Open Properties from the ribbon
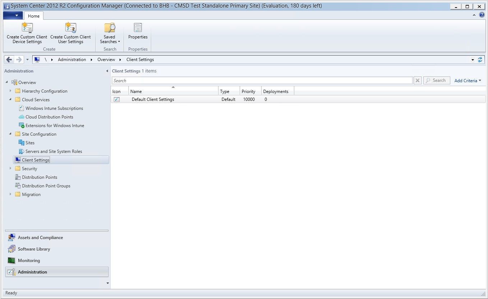488x299 pixels. point(138,32)
